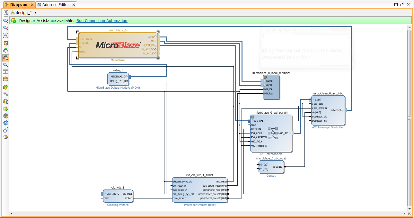The width and height of the screenshot is (414, 218).
Task: Click the Customize Block wrench icon
Action: coord(5,102)
